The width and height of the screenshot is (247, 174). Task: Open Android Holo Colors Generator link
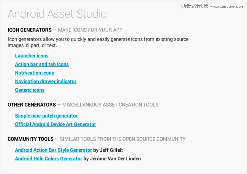tap(49, 158)
